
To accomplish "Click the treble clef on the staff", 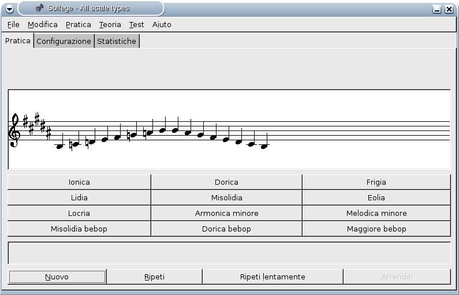I will 14,130.
